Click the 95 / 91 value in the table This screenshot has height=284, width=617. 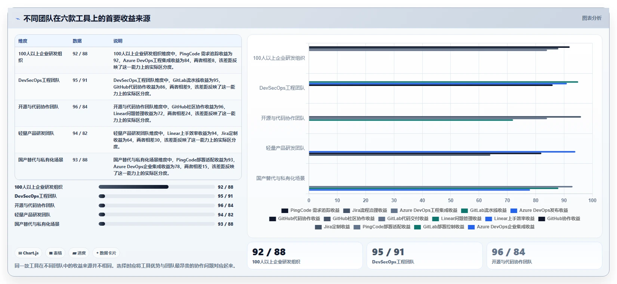click(x=80, y=80)
